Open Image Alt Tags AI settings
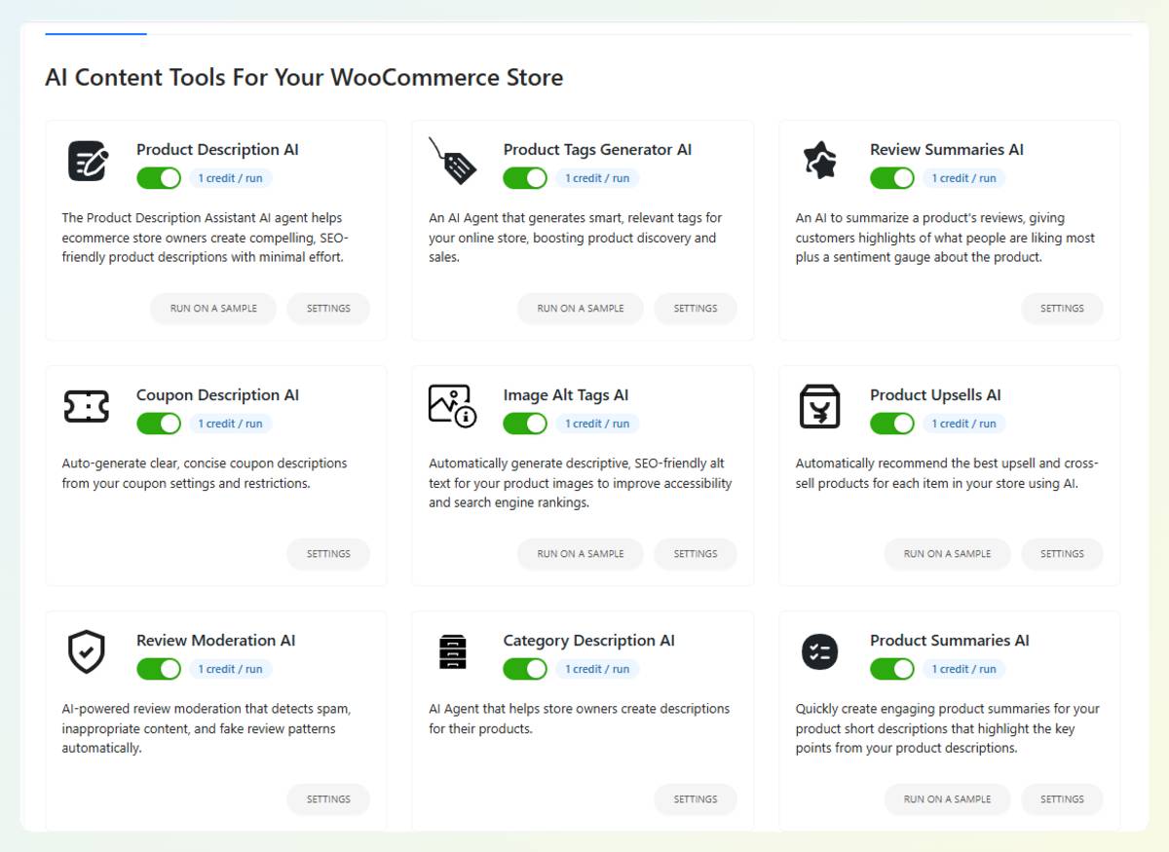This screenshot has width=1169, height=852. 696,554
